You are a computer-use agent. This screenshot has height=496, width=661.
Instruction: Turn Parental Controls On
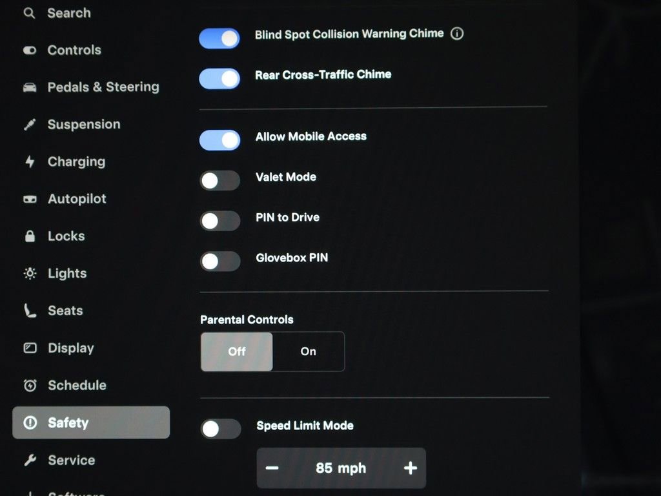(x=308, y=351)
